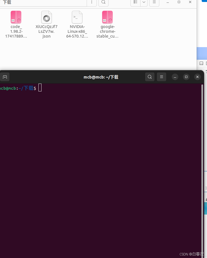The image size is (207, 258).
Task: Minimize the file manager window
Action: 168,2
